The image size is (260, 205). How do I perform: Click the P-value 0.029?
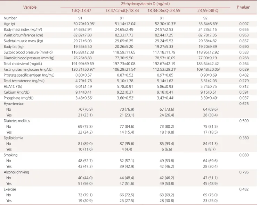[244, 69]
